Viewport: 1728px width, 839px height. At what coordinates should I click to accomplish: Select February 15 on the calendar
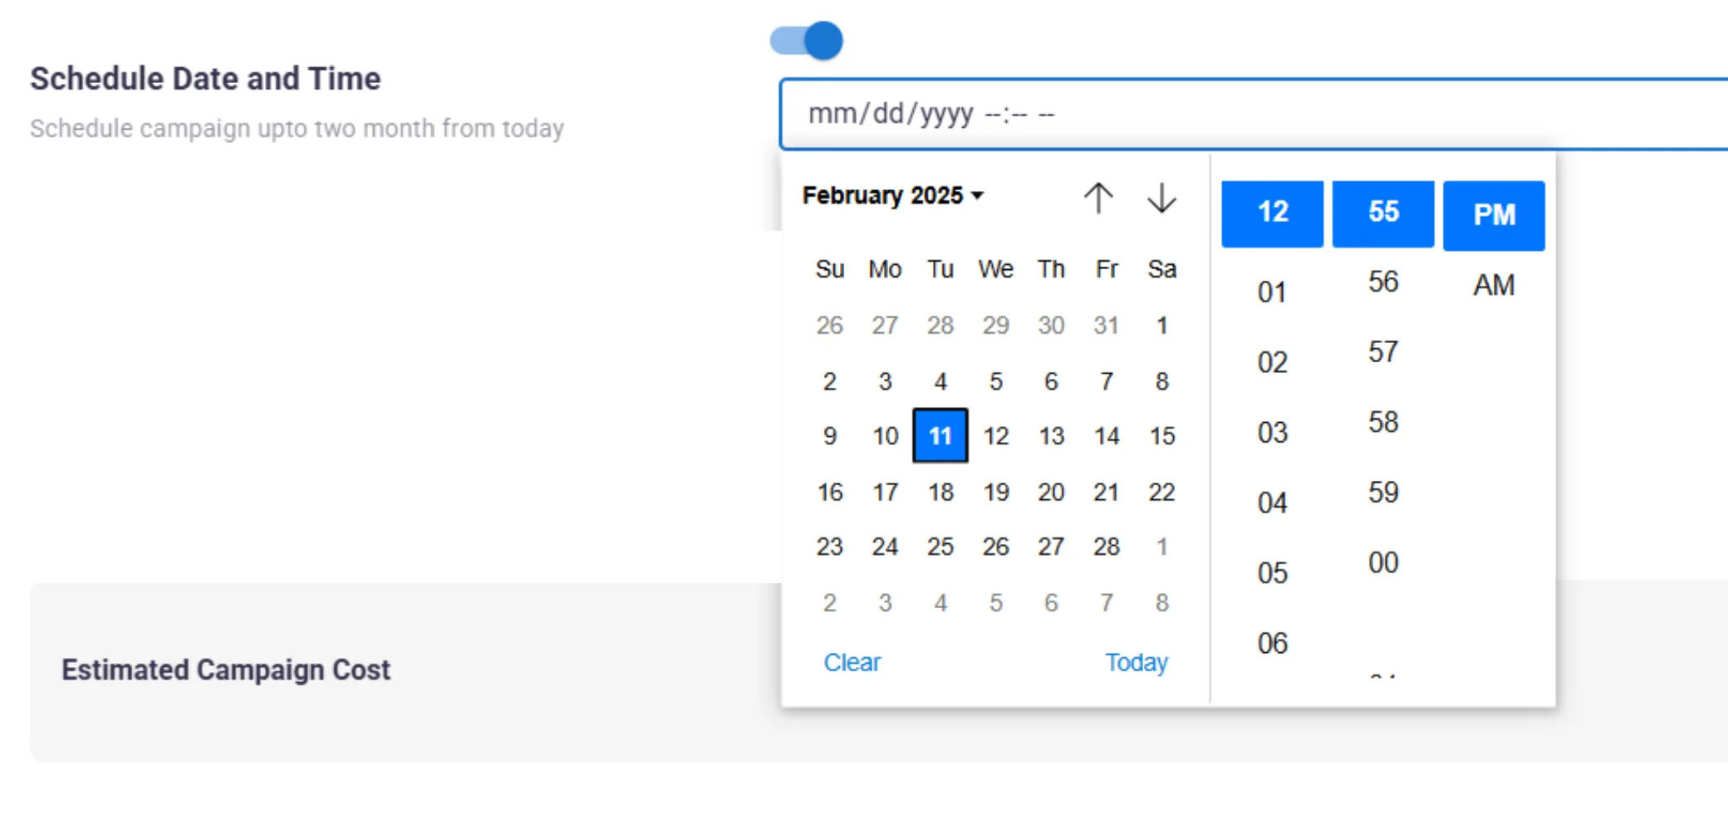1162,435
